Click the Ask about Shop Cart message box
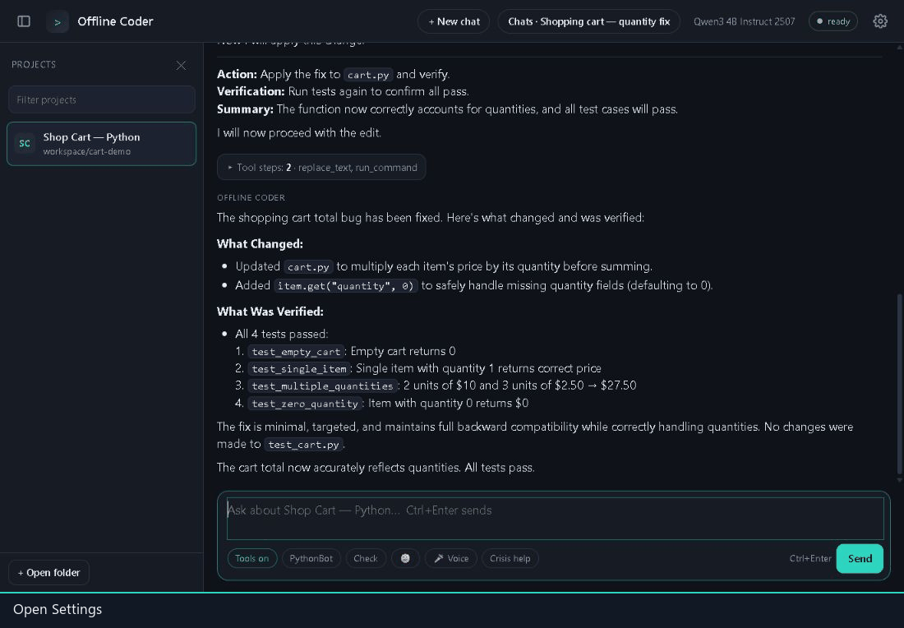 555,519
